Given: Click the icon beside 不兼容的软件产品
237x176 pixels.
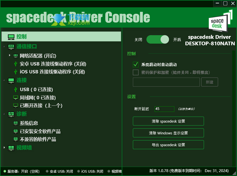Looking at the screenshot, I should (x=16, y=139).
